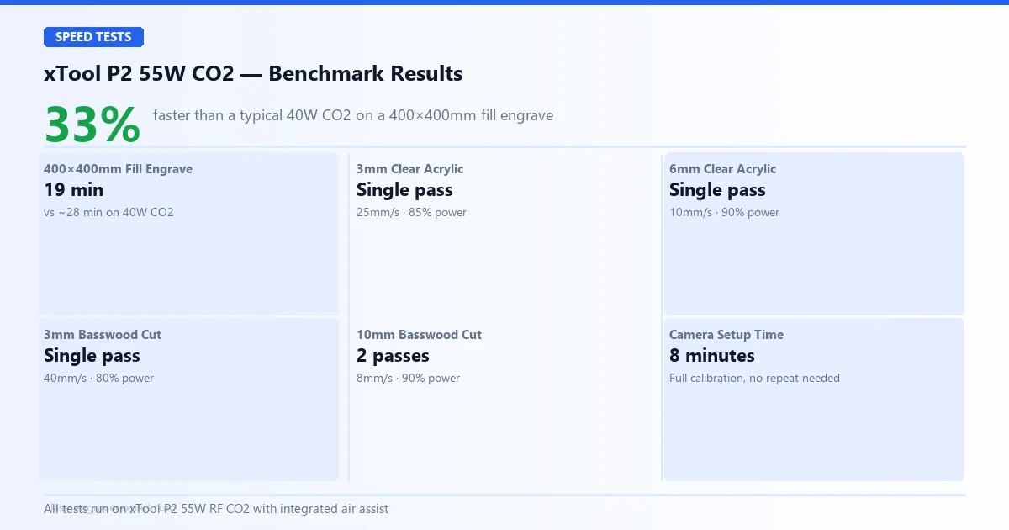Select the xTool P2 55W CO2 Benchmark Results heading
The image size is (1009, 530).
coord(253,73)
